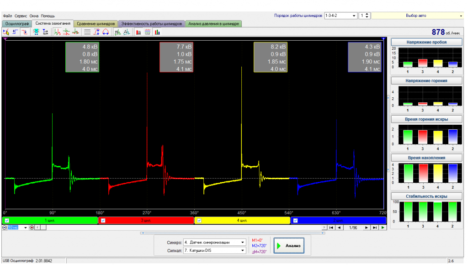Viewport: 468px width, 265px height.
Task: Open the Синхро source dropdown
Action: coord(215,242)
